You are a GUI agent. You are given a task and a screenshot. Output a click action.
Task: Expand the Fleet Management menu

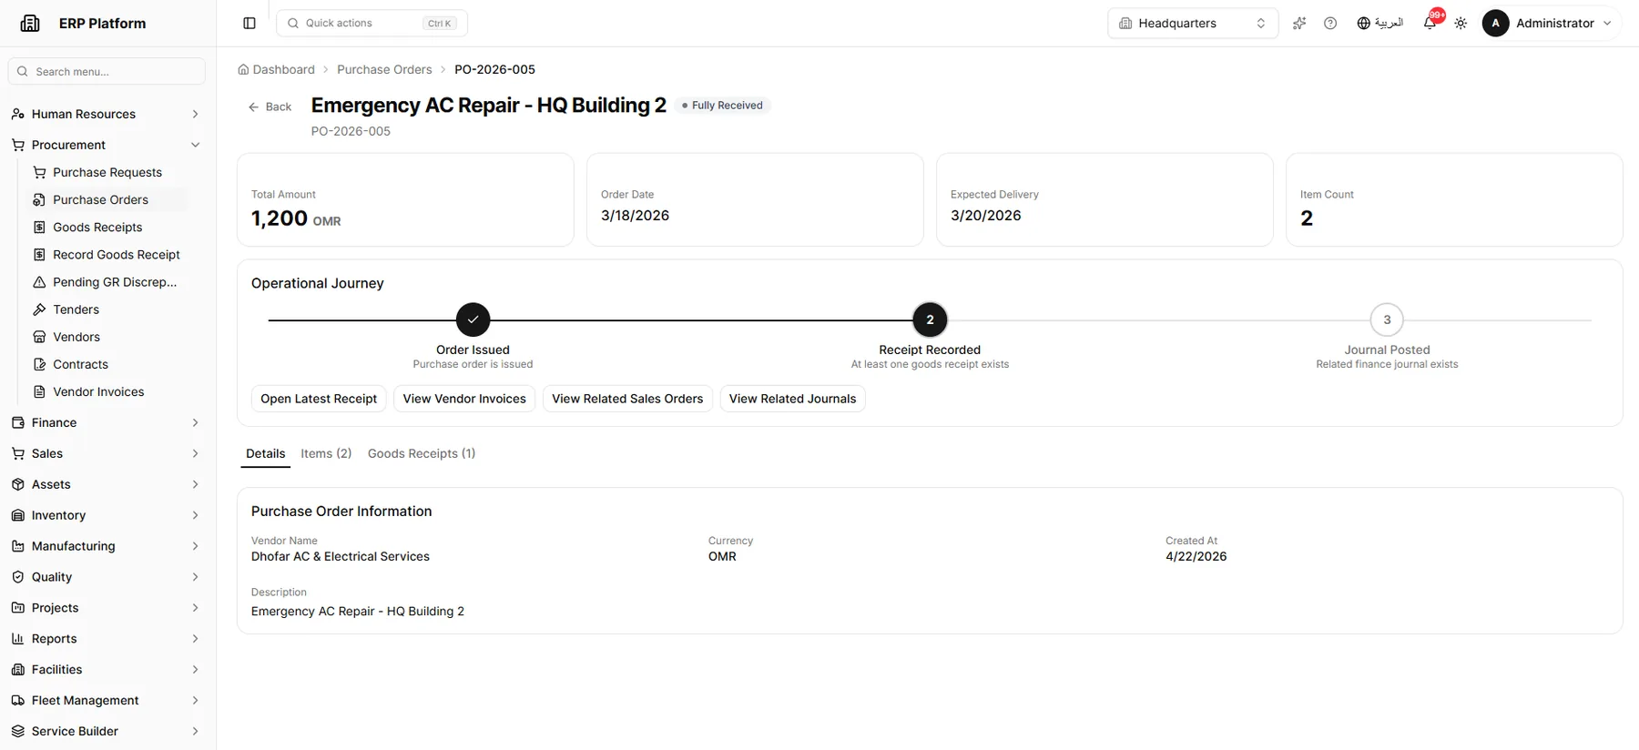click(106, 700)
